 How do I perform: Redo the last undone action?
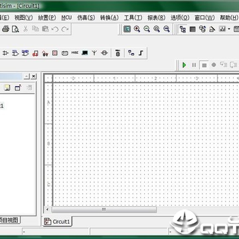click(x=64, y=29)
